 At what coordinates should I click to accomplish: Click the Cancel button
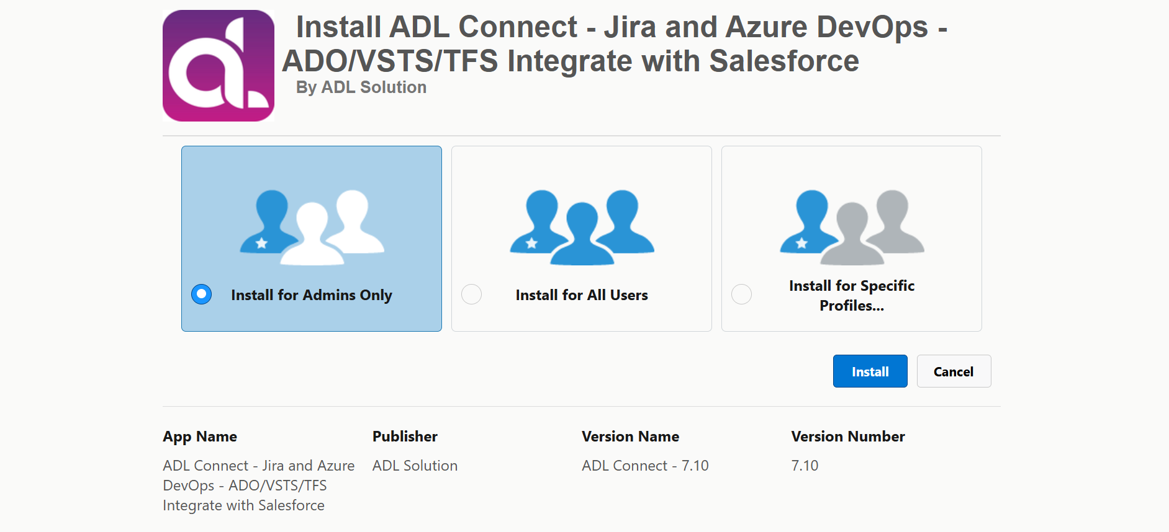click(x=954, y=371)
